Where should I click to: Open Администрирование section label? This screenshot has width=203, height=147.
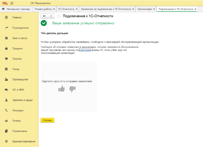coord(24,141)
